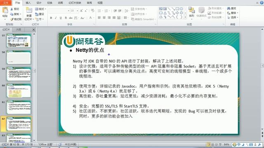264x148 pixels.
Task: Pick the arrow line shape
Action: (173, 9)
